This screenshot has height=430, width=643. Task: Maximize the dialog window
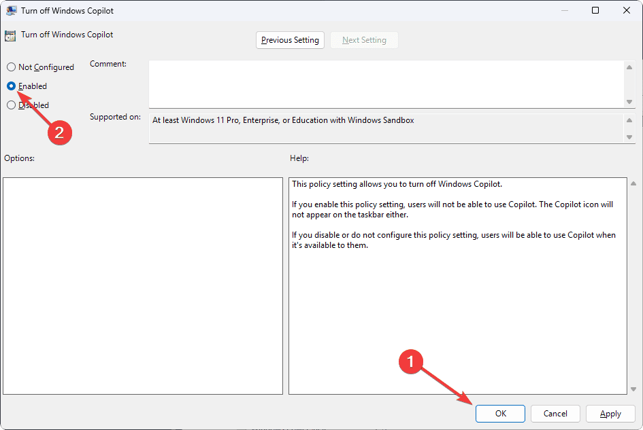[595, 11]
